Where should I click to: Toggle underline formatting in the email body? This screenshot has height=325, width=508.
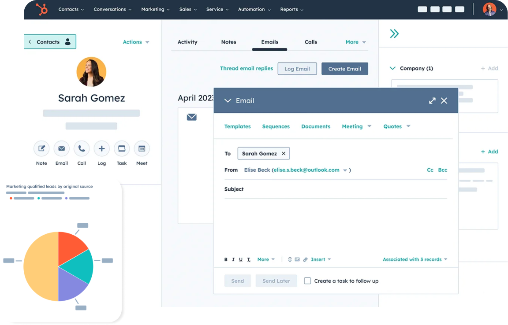coord(240,259)
